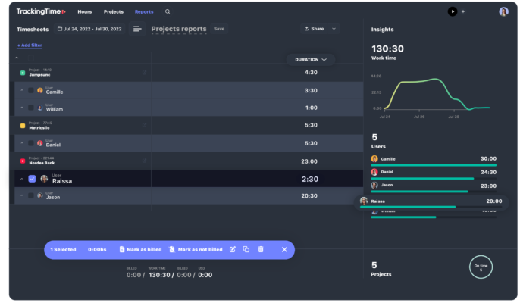Open the date range Jul 24 - Jul 30 picker
Image resolution: width=520 pixels, height=303 pixels.
89,29
